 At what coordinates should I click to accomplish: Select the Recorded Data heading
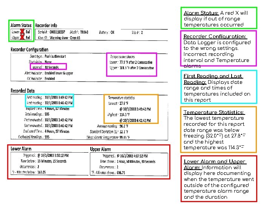(x=23, y=91)
